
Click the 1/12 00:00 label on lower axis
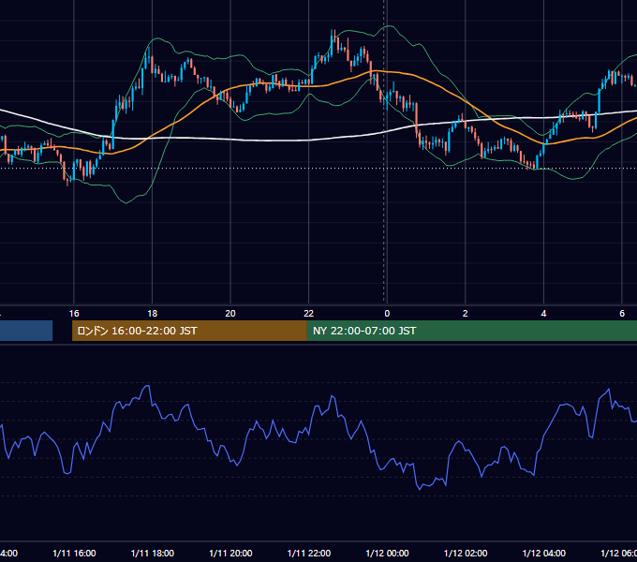pyautogui.click(x=387, y=554)
